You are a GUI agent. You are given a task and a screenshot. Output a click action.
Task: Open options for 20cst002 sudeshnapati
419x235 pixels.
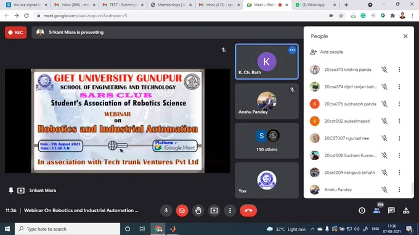pos(399,121)
